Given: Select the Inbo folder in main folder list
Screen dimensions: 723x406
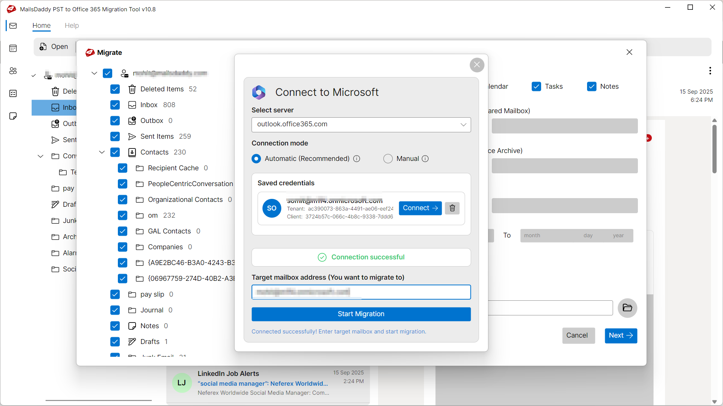Looking at the screenshot, I should pos(54,108).
